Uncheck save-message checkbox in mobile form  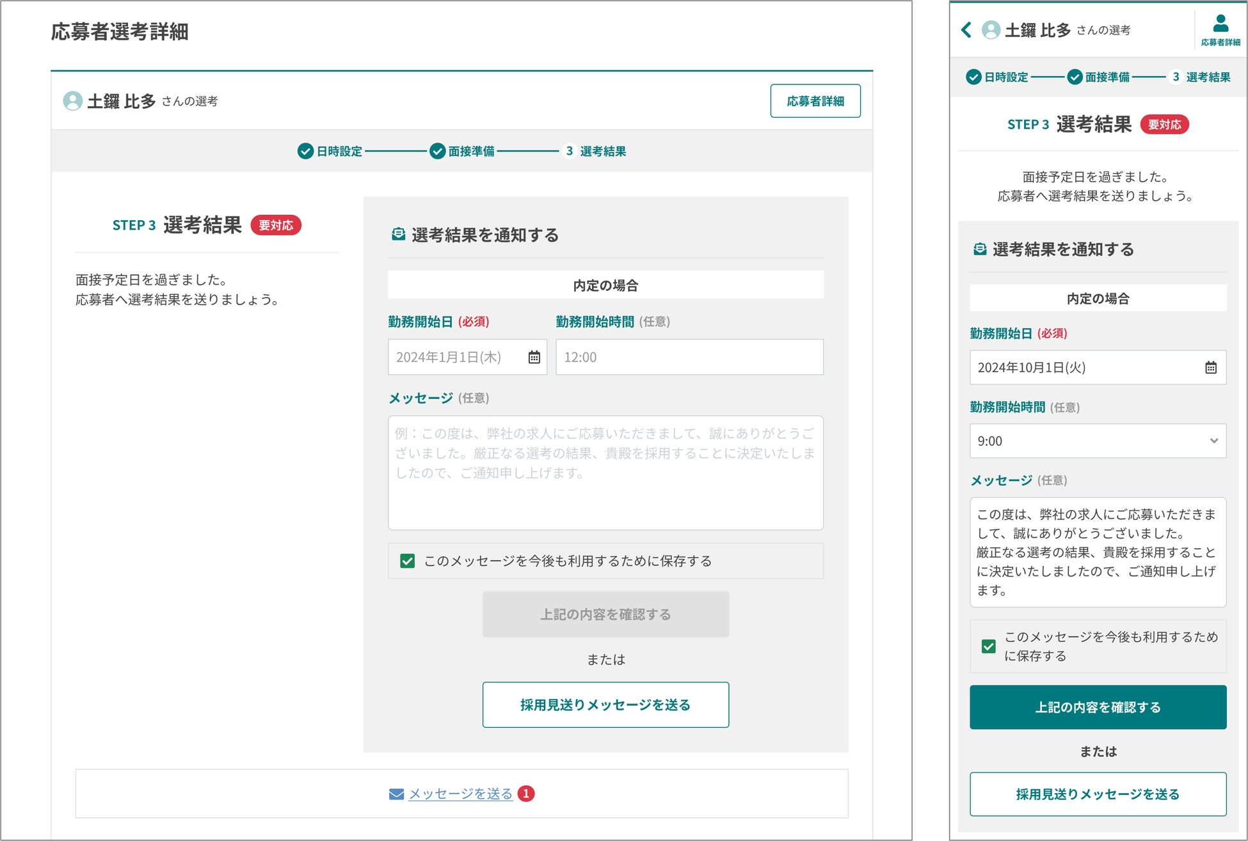[x=988, y=646]
